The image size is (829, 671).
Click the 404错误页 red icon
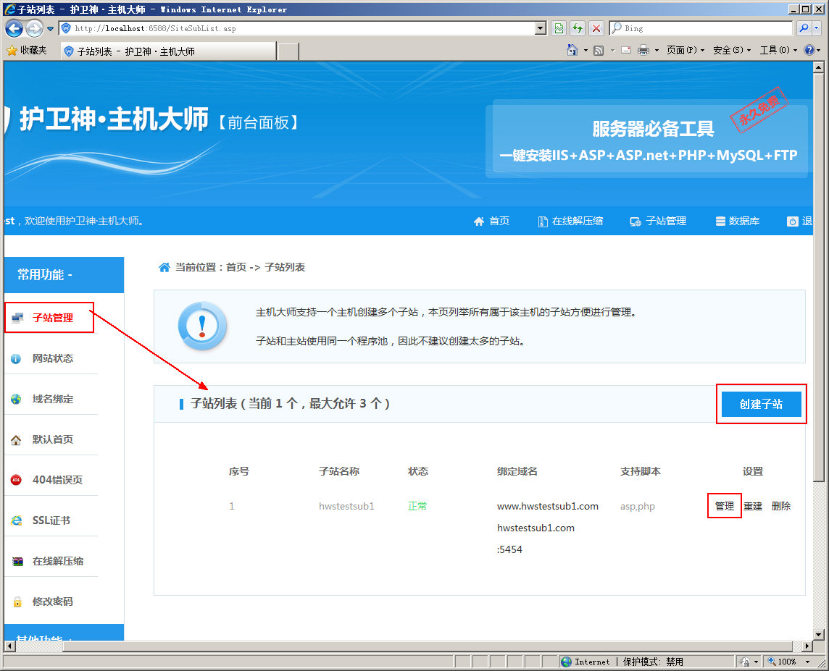click(x=17, y=480)
